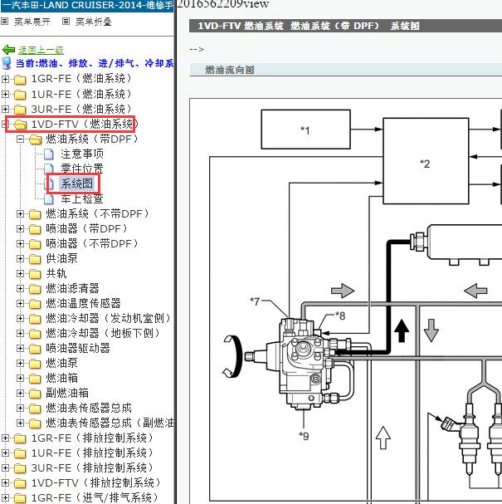Image resolution: width=502 pixels, height=504 pixels.
Task: Expand the 燃油表传感器总成 node
Action: pyautogui.click(x=20, y=408)
